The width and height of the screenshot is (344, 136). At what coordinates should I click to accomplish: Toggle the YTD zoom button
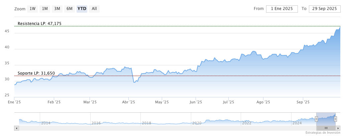pyautogui.click(x=82, y=9)
